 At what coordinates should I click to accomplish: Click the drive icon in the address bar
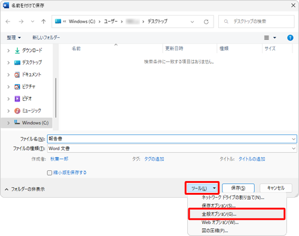coord(58,21)
